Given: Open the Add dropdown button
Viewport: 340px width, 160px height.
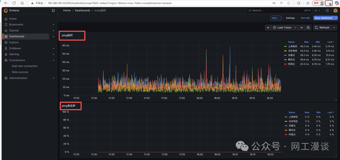Looking at the screenshot, I should point(276,18).
